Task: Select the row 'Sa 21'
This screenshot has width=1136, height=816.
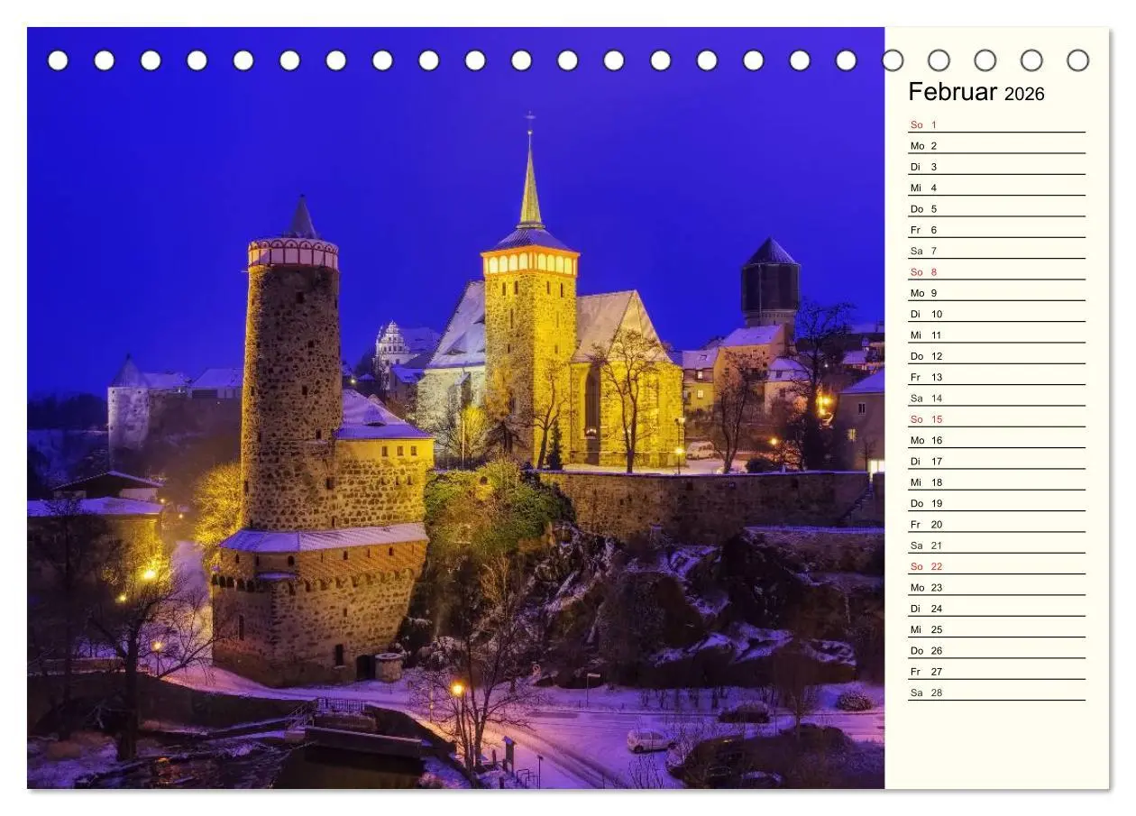Action: (996, 546)
